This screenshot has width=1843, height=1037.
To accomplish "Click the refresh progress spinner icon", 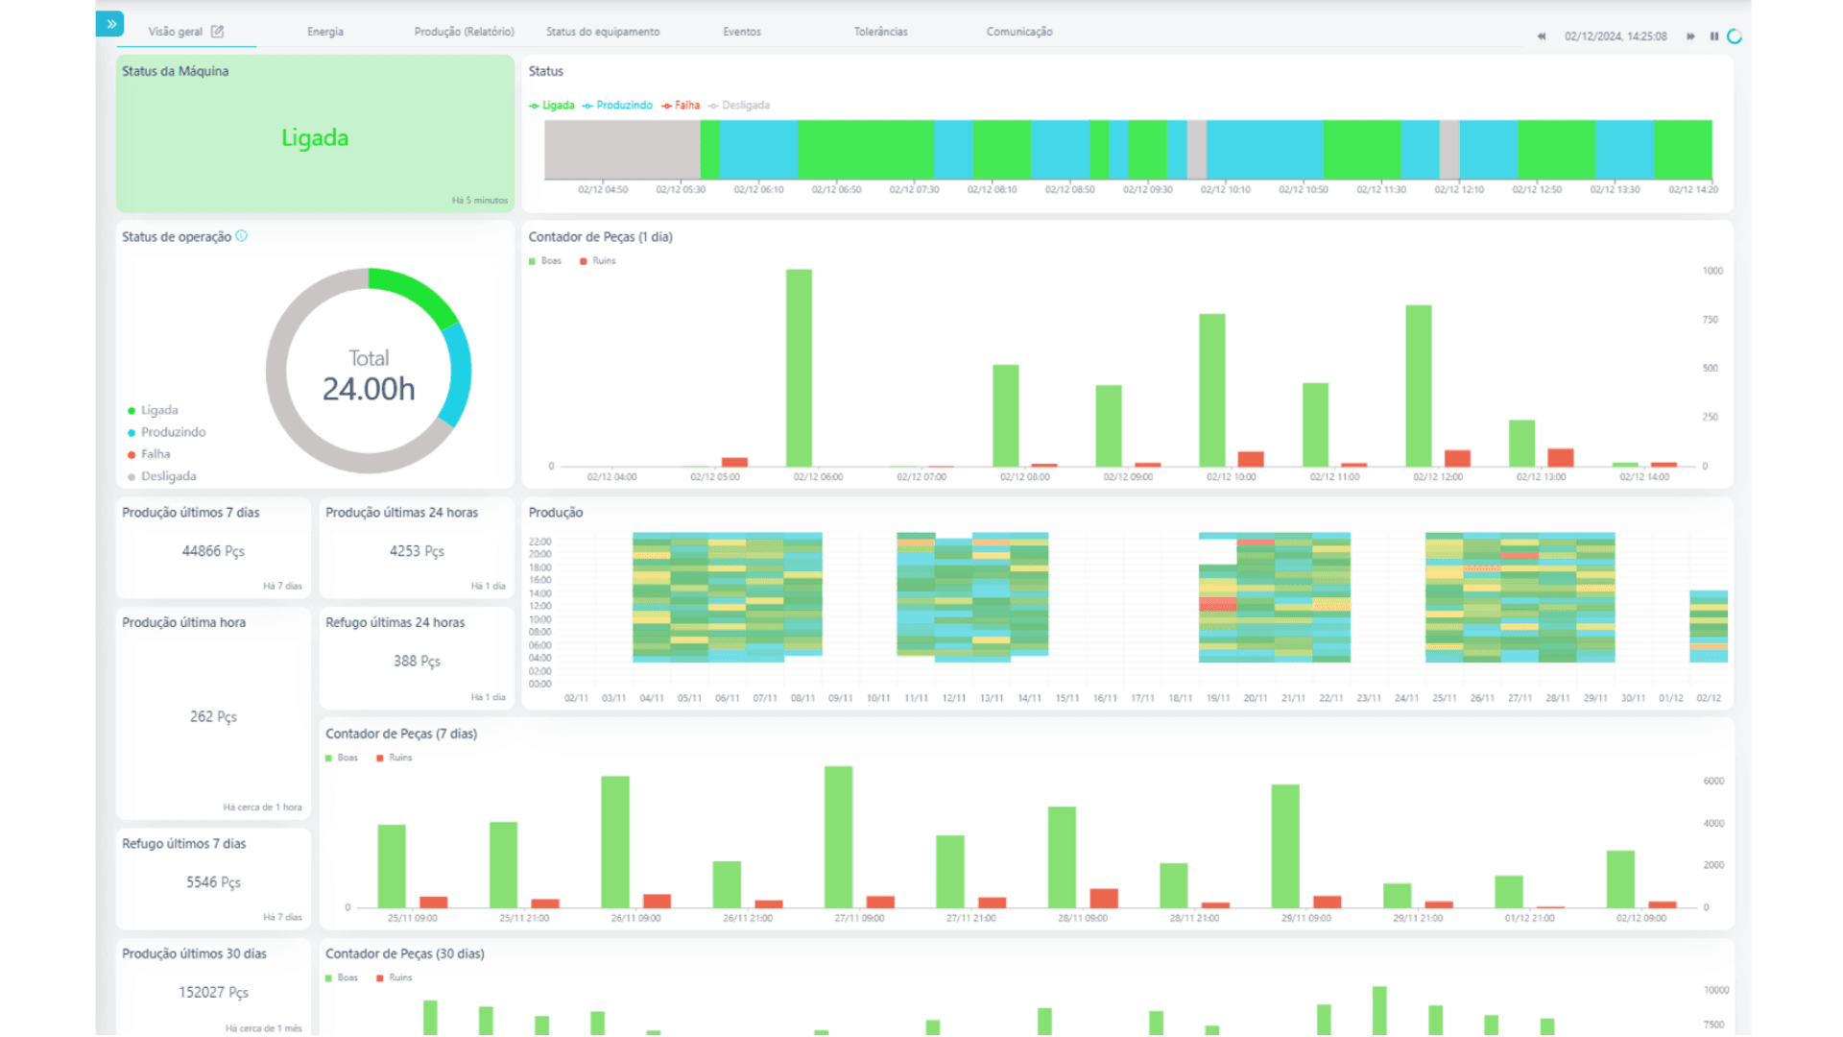I will 1735,36.
